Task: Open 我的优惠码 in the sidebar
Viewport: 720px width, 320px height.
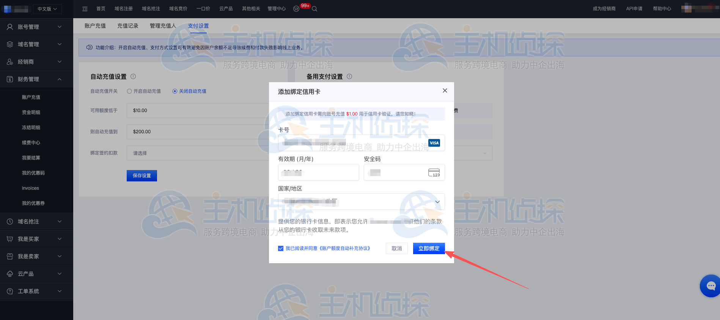Action: pos(33,173)
